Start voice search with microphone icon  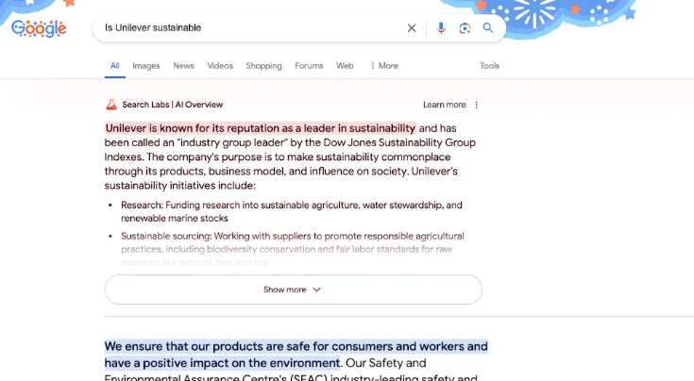[x=440, y=28]
